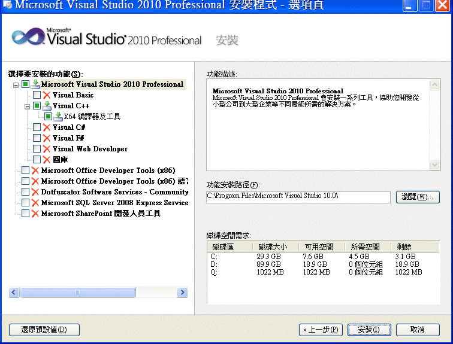
Task: Select the Microsoft SharePoint 開發人員工具 label
Action: pyautogui.click(x=101, y=214)
